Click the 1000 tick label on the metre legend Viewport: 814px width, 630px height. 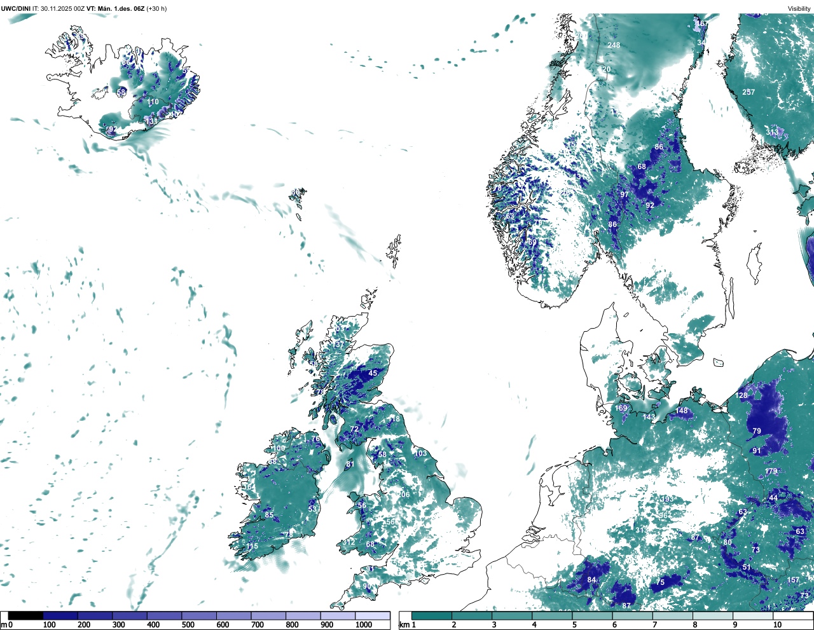364,625
